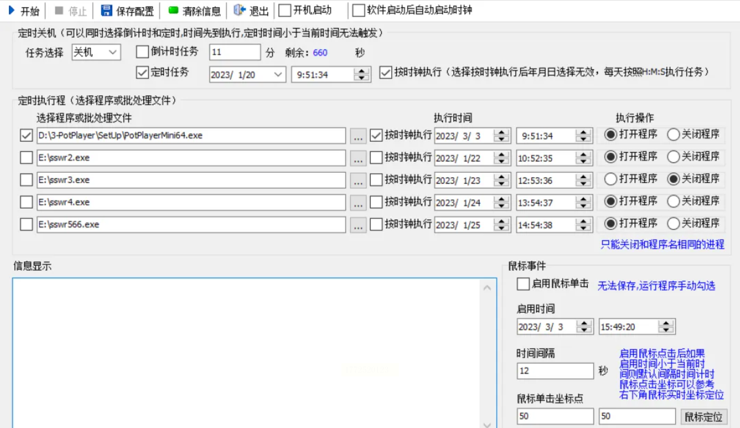Image resolution: width=740 pixels, height=428 pixels.
Task: Increase the 9:51:34 shutdown time spinner
Action: [x=361, y=71]
